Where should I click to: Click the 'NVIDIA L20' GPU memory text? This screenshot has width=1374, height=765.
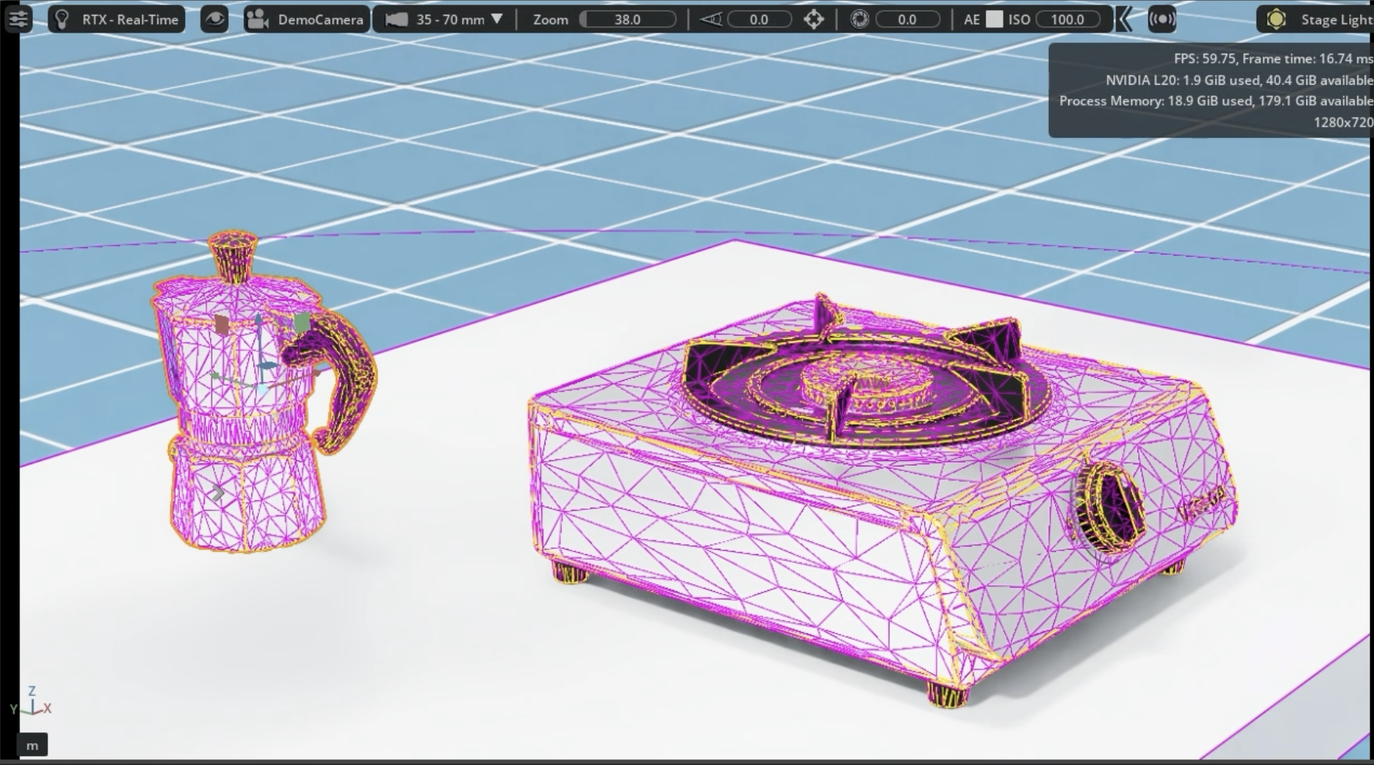coord(1239,80)
